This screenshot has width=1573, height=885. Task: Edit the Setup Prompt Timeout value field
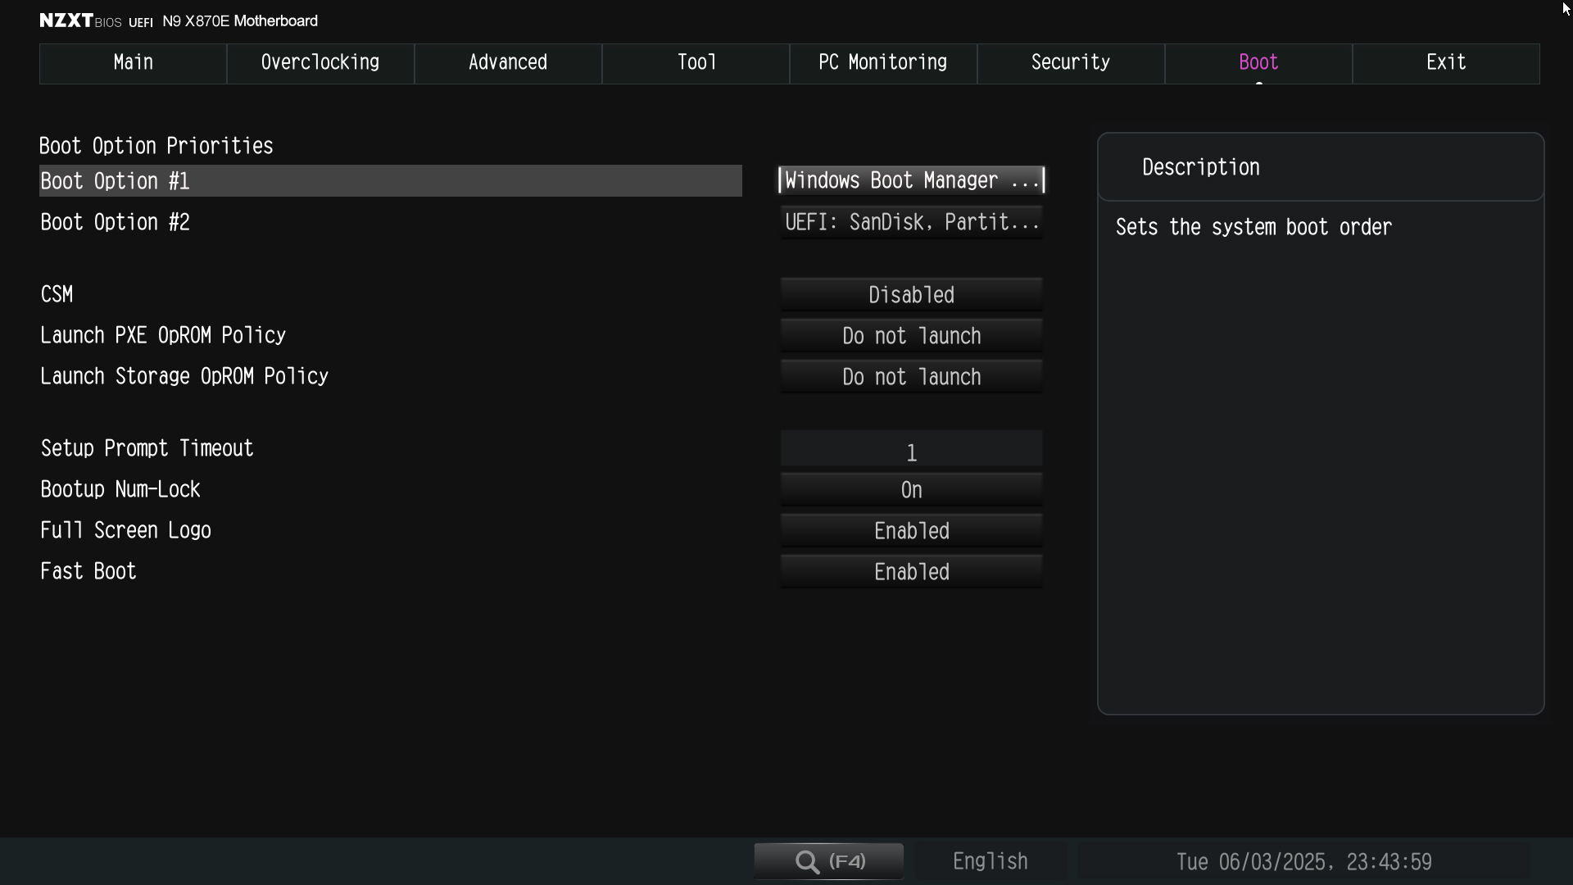(x=911, y=452)
